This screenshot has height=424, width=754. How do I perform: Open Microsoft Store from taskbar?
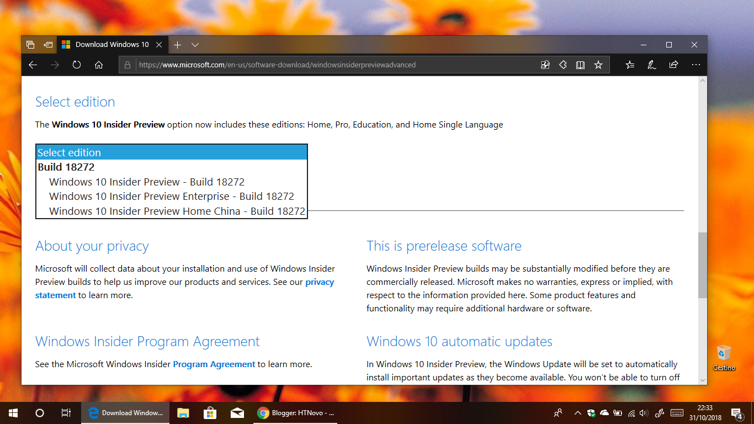pos(210,413)
